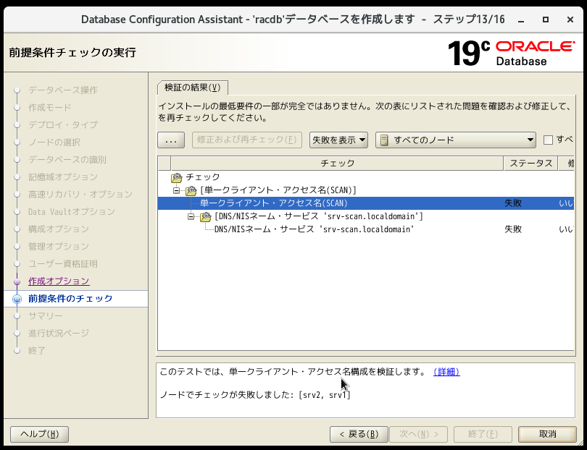Open the 失敗を表示 filter dropdown
587x450 pixels.
(338, 140)
